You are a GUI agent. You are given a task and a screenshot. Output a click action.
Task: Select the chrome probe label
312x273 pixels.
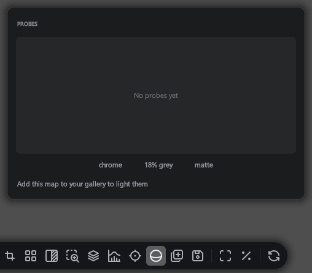pos(111,165)
